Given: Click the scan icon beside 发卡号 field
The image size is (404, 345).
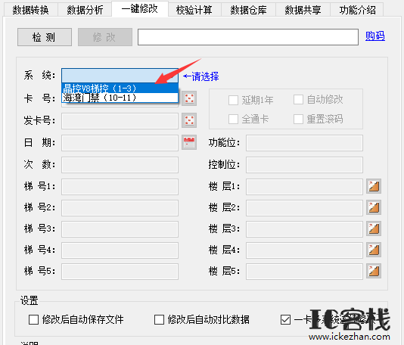Looking at the screenshot, I should click(x=189, y=120).
